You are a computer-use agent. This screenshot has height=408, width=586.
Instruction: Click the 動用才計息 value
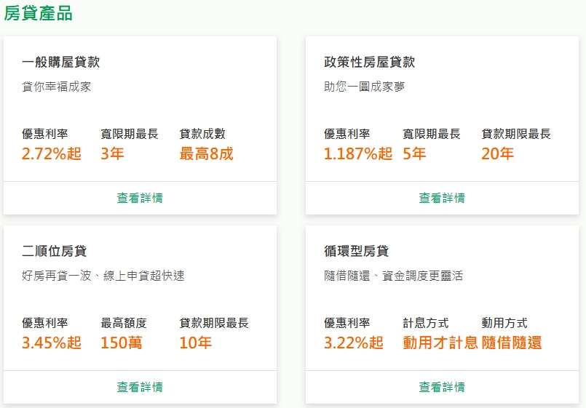(440, 343)
